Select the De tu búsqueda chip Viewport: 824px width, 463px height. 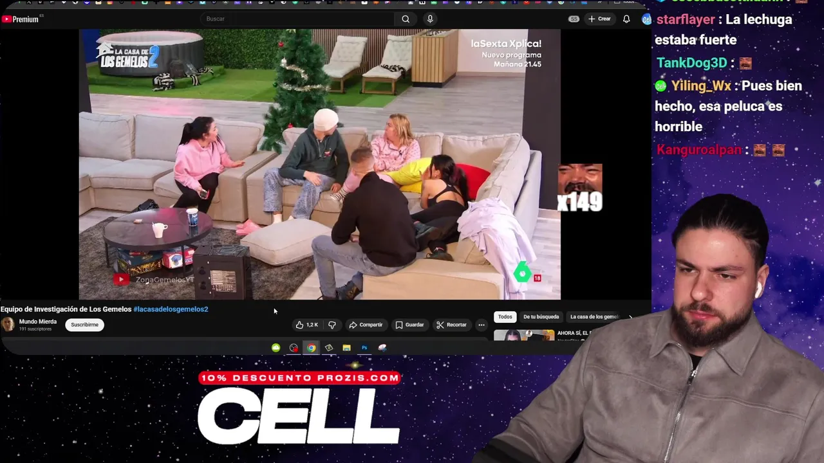click(x=541, y=316)
